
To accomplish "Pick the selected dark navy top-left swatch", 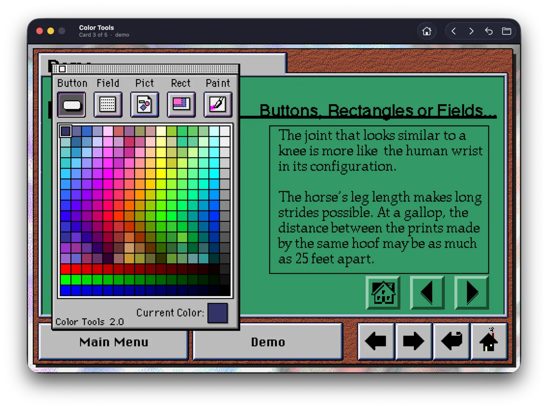I will [x=65, y=131].
